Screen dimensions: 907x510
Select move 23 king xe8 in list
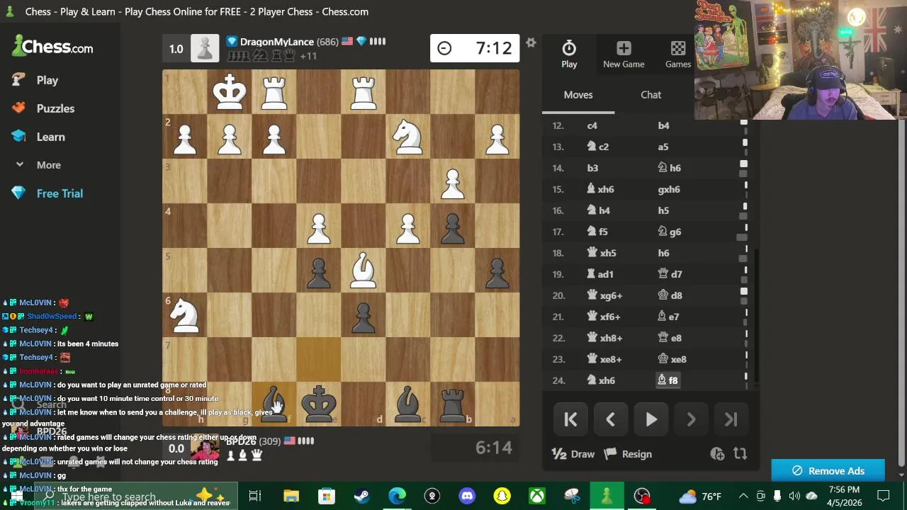pos(672,359)
